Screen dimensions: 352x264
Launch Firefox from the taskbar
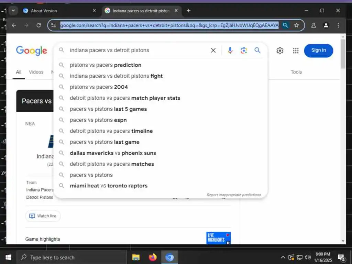pos(153,257)
